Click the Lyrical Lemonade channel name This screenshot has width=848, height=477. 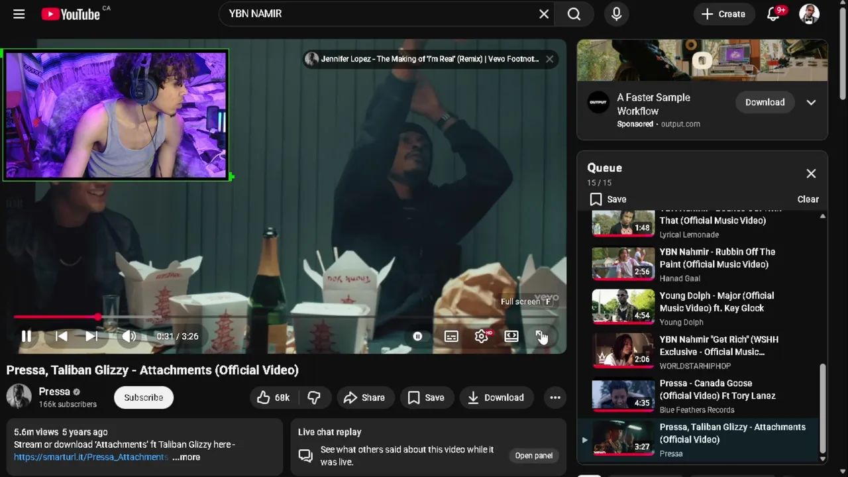pyautogui.click(x=689, y=235)
